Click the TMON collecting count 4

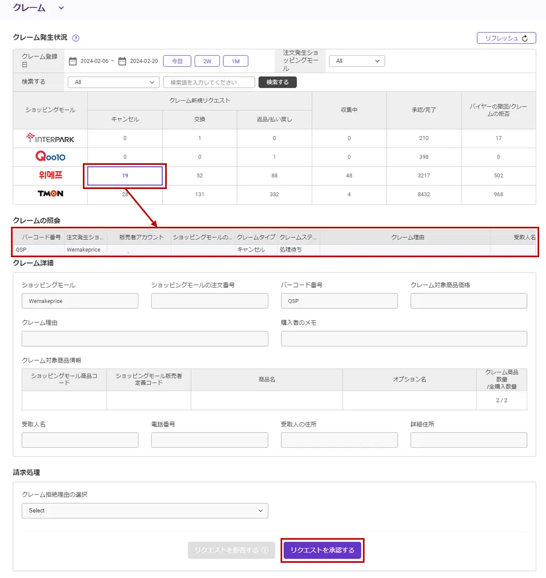(349, 194)
